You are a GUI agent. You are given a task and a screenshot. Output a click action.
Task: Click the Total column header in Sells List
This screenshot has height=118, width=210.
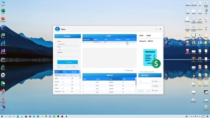[129, 79]
